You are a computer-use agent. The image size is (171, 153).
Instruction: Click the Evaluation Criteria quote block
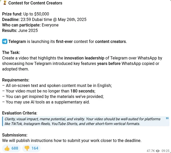coord(86,121)
